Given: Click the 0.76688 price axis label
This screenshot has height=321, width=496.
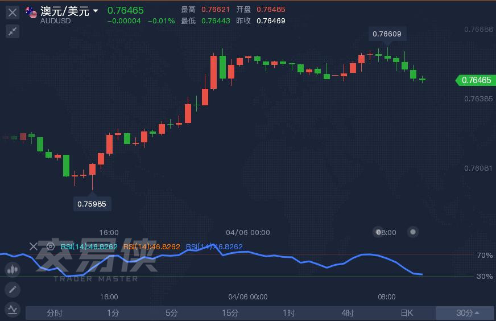Looking at the screenshot, I should 478,30.
